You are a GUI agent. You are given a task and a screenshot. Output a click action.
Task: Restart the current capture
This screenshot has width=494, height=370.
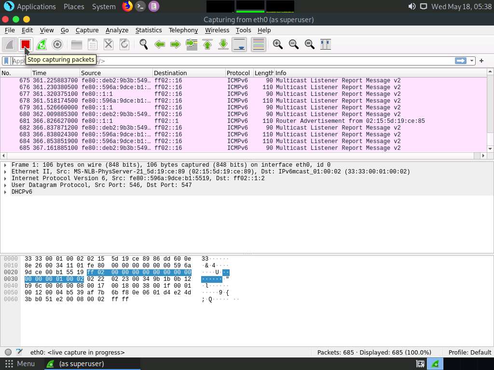pos(41,44)
